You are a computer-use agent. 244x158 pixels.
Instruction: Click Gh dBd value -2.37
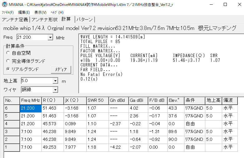click(x=119, y=124)
